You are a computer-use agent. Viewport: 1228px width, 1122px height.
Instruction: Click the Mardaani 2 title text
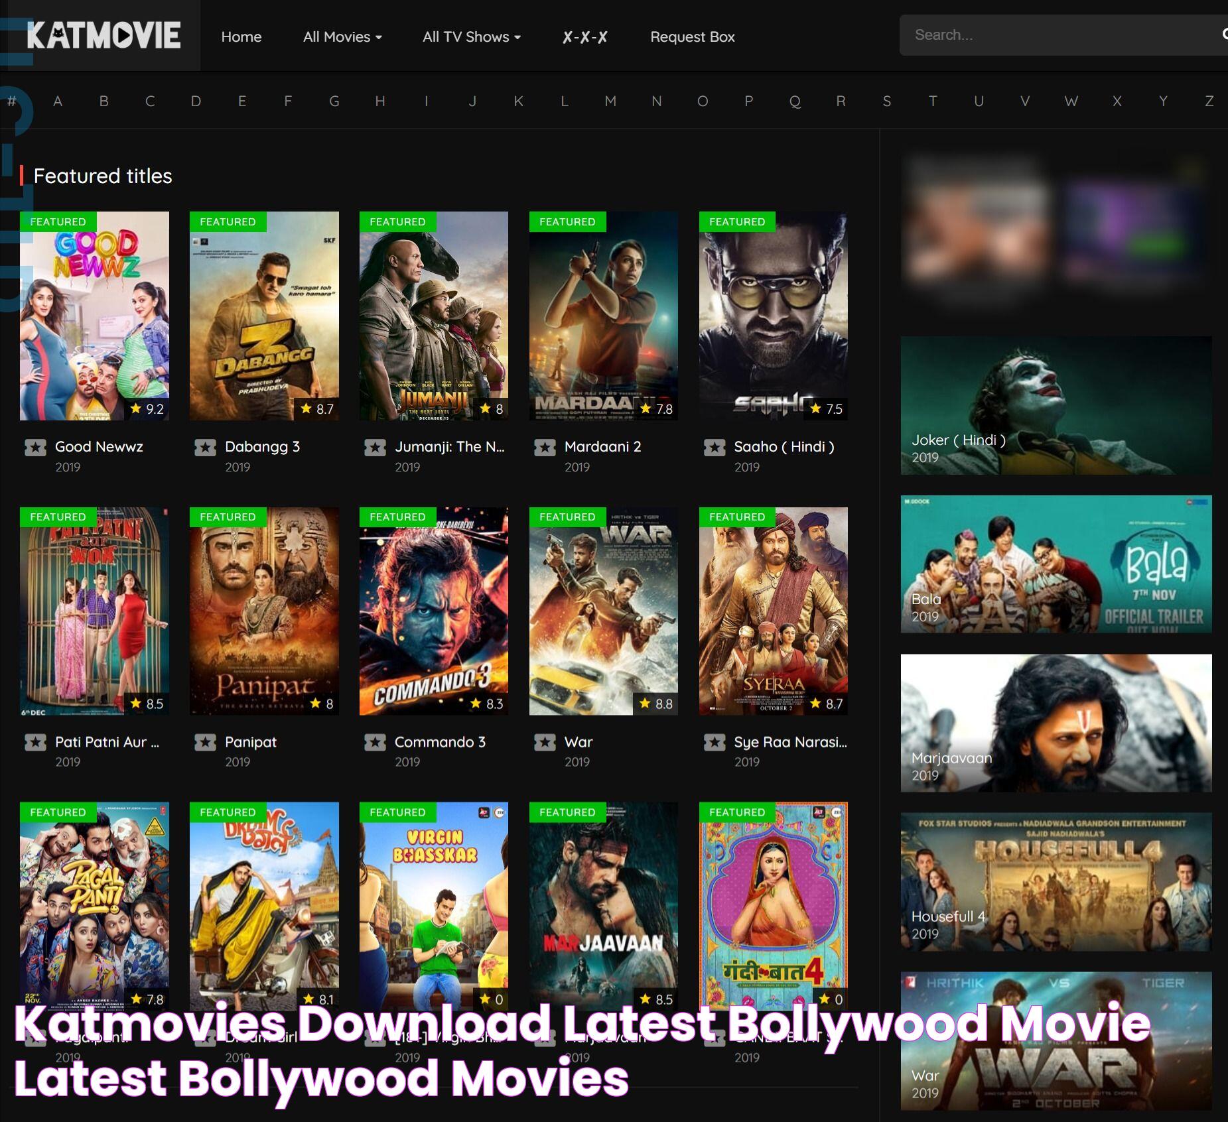(602, 447)
